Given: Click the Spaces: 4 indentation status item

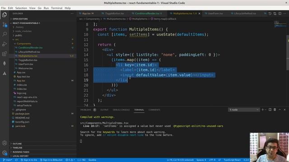Looking at the screenshot, I should (x=201, y=160).
